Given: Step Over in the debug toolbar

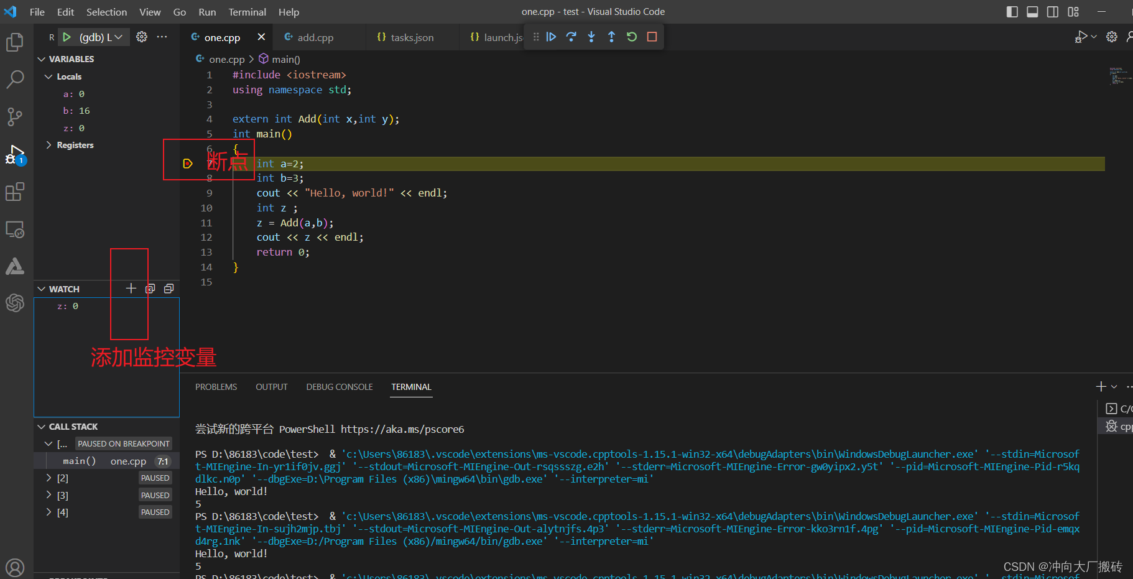Looking at the screenshot, I should 571,37.
